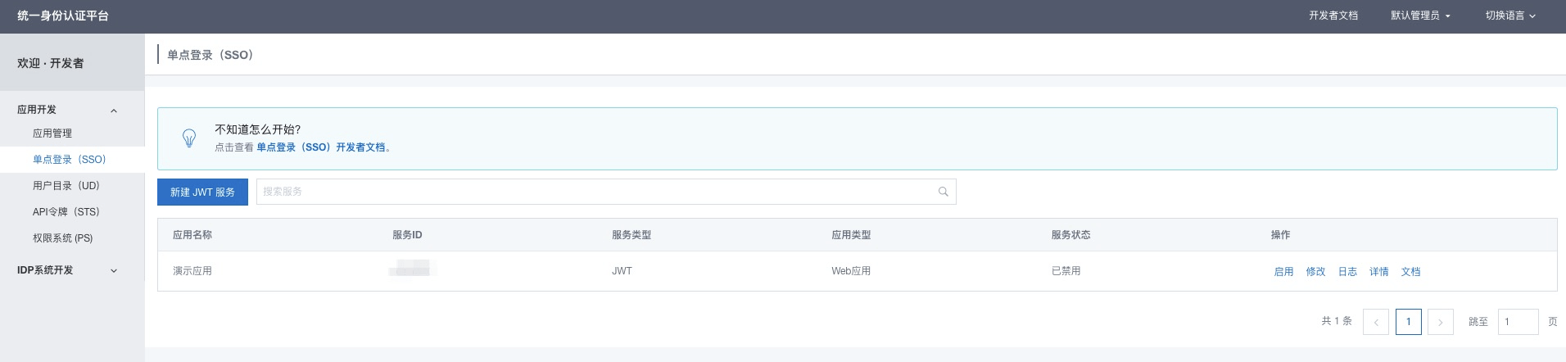Open 详情 for 演示应用
The image size is (1566, 362).
pyautogui.click(x=1378, y=272)
